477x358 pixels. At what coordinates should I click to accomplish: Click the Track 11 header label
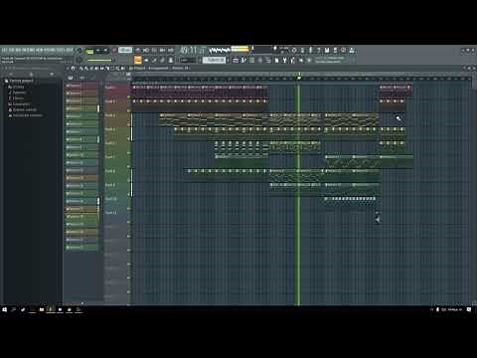[x=111, y=213]
